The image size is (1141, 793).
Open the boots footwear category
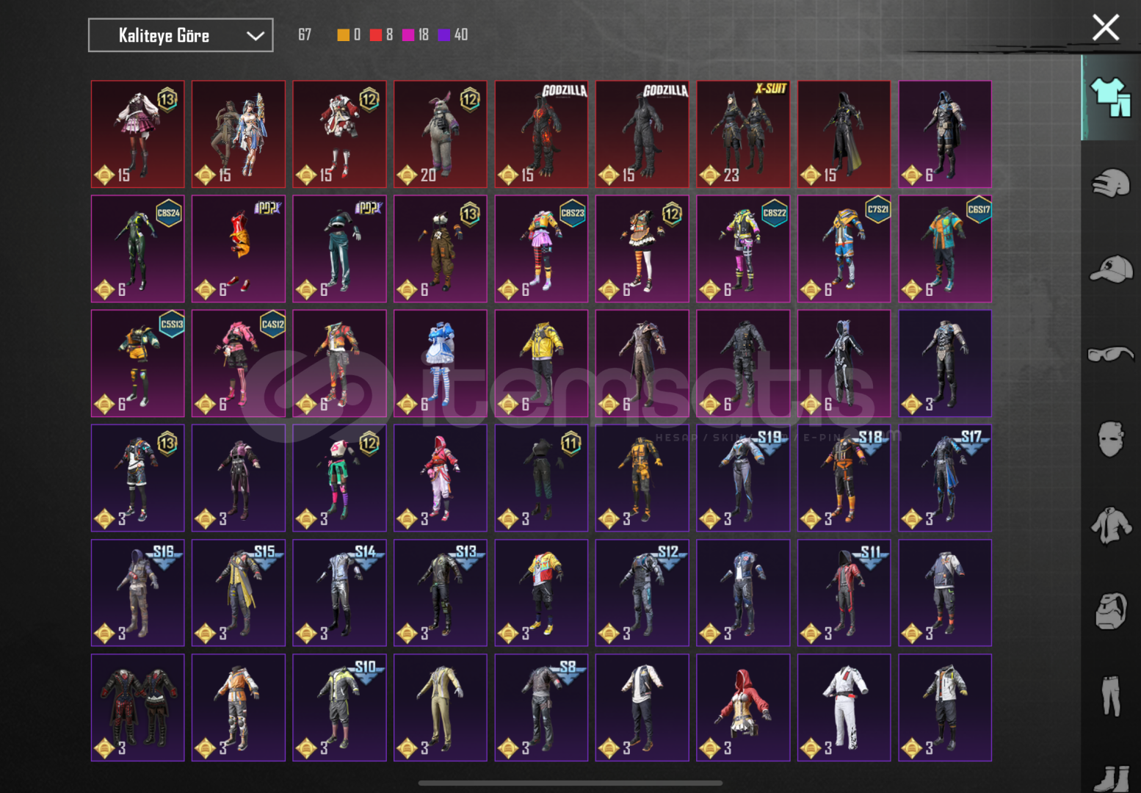tap(1111, 778)
